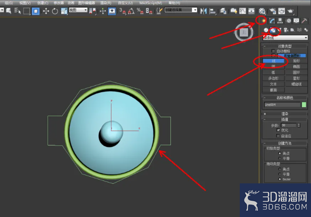
Task: Click the Select by Name icon
Action: [18, 11]
